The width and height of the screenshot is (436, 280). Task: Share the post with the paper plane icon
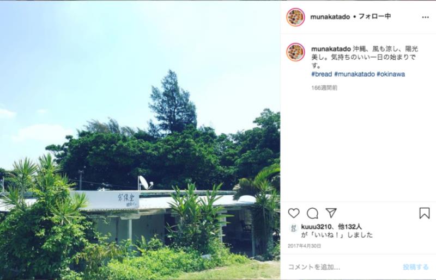click(x=331, y=213)
